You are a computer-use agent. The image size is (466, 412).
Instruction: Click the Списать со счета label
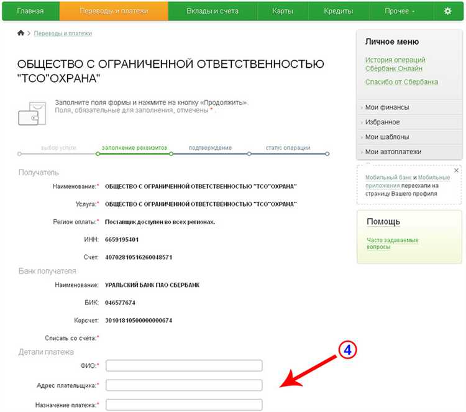pos(71,338)
